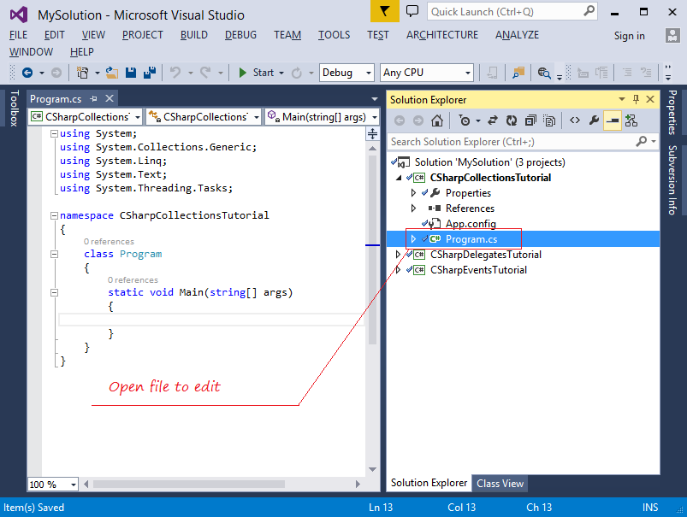
Task: Click the View Class Diagram icon
Action: click(631, 120)
